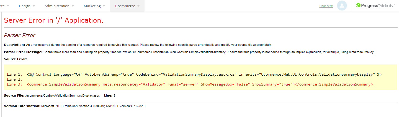Click highlighted source code Line 3

coord(190,84)
